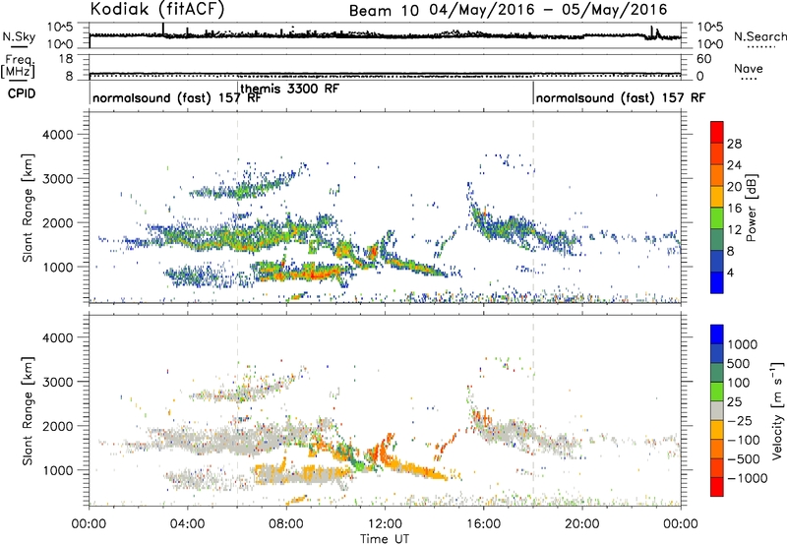Click the CPID row label
787x545 pixels.
click(22, 93)
